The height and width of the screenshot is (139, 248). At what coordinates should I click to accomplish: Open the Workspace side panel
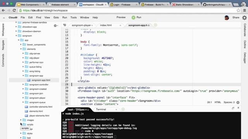coord(3,30)
